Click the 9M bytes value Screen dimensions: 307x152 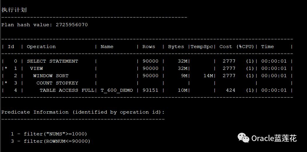click(x=184, y=76)
